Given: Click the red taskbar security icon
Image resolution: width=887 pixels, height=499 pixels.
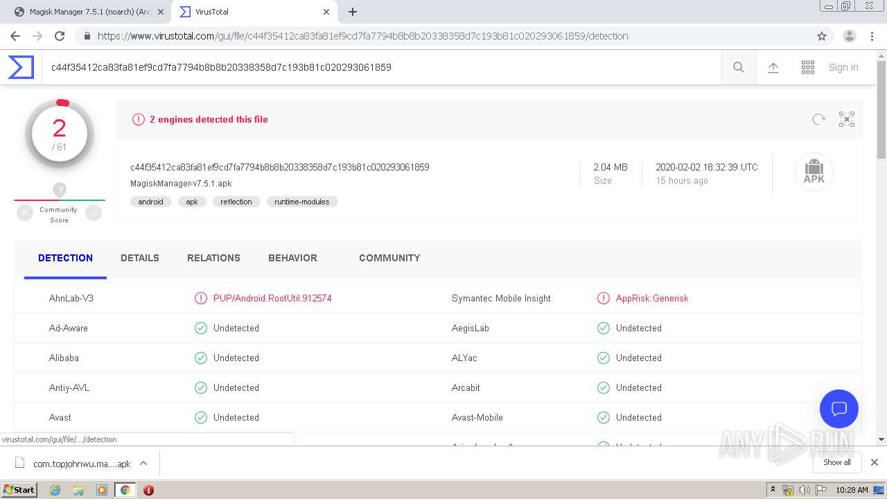Looking at the screenshot, I should (148, 490).
